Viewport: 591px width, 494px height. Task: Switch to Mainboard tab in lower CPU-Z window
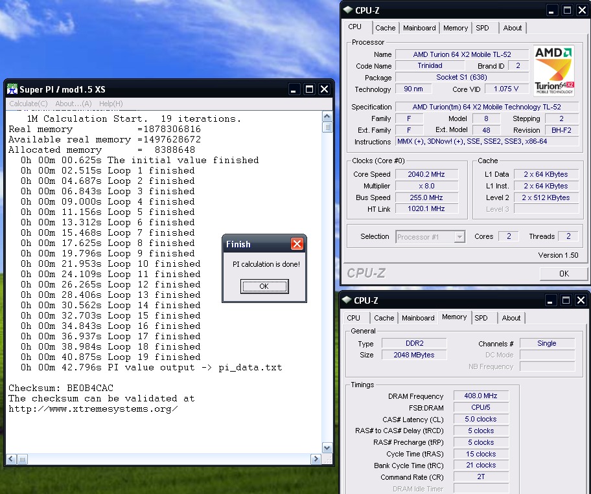tap(418, 318)
